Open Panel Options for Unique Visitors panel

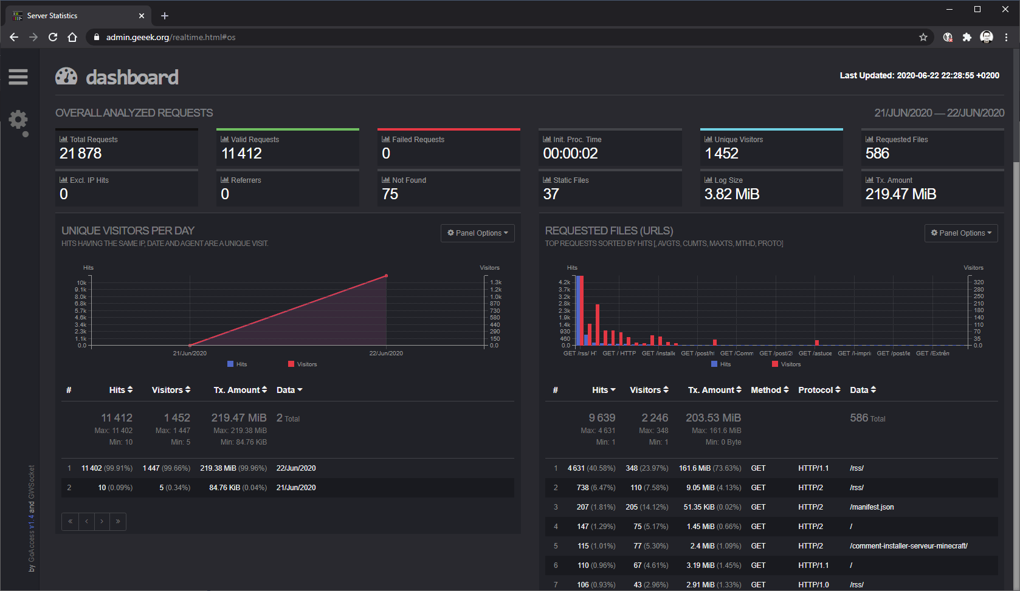tap(478, 233)
